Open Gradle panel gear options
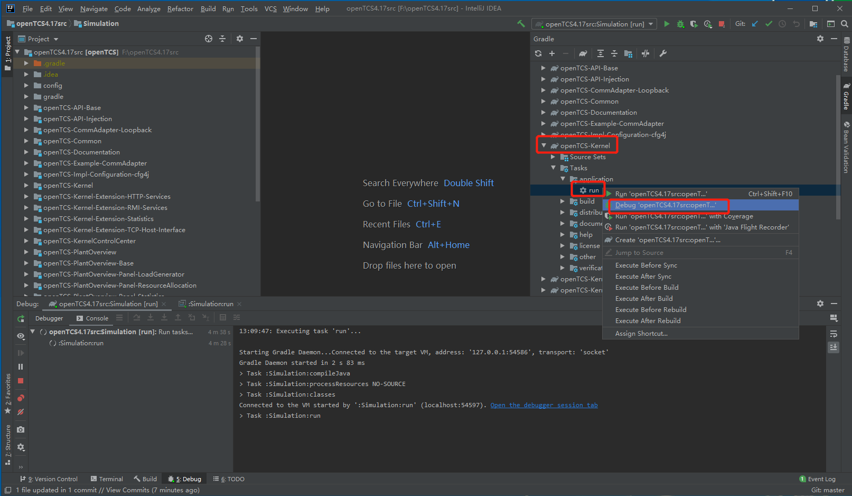The width and height of the screenshot is (852, 496). tap(820, 39)
